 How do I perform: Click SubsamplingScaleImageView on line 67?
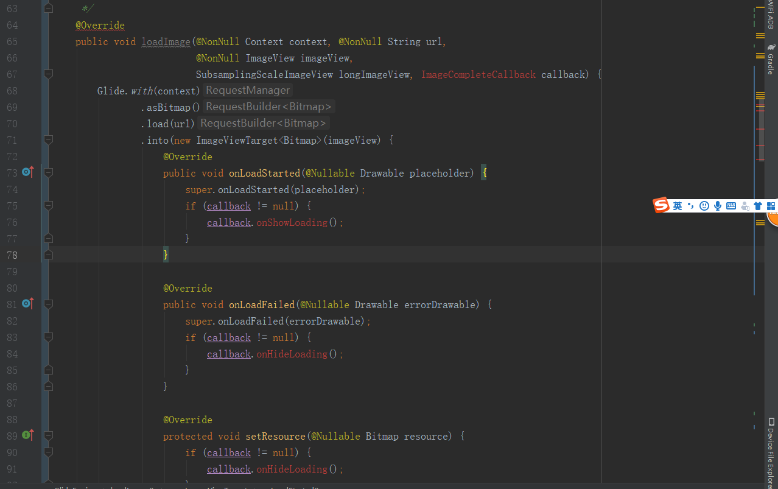(265, 74)
